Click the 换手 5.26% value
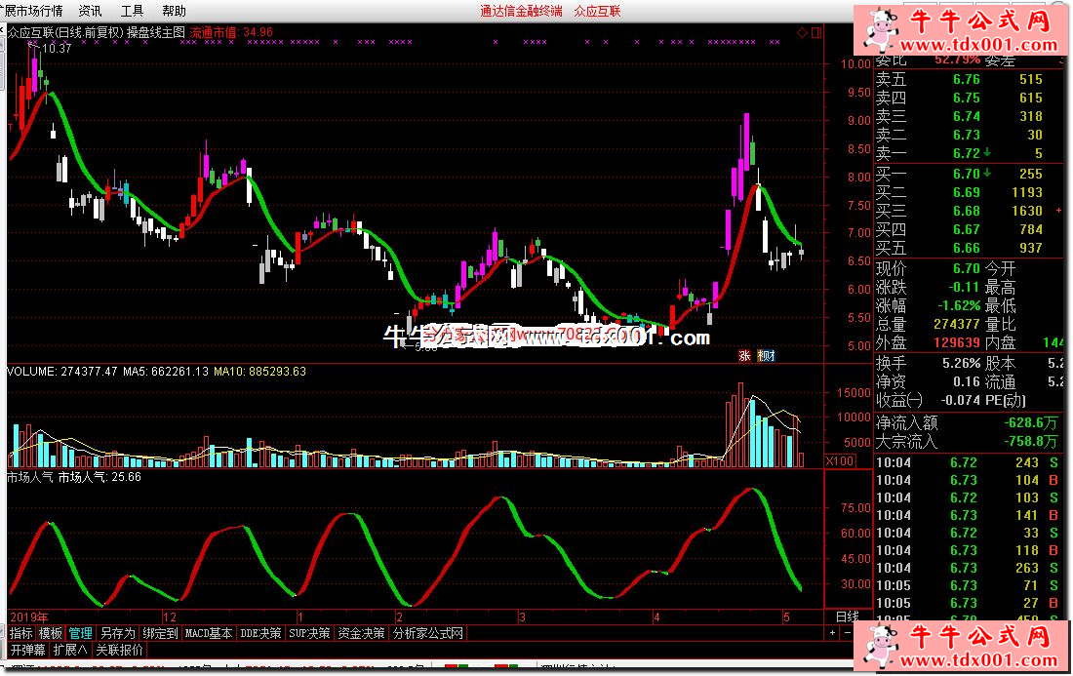 coord(962,363)
